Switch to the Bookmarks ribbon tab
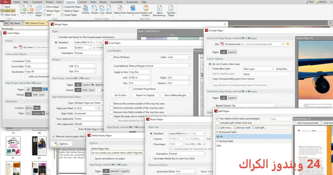This screenshot has height=175, width=333. tap(132, 2)
